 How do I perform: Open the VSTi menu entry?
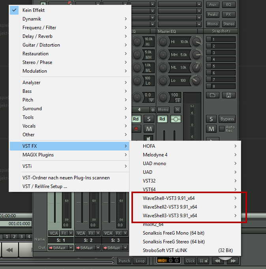point(69,166)
